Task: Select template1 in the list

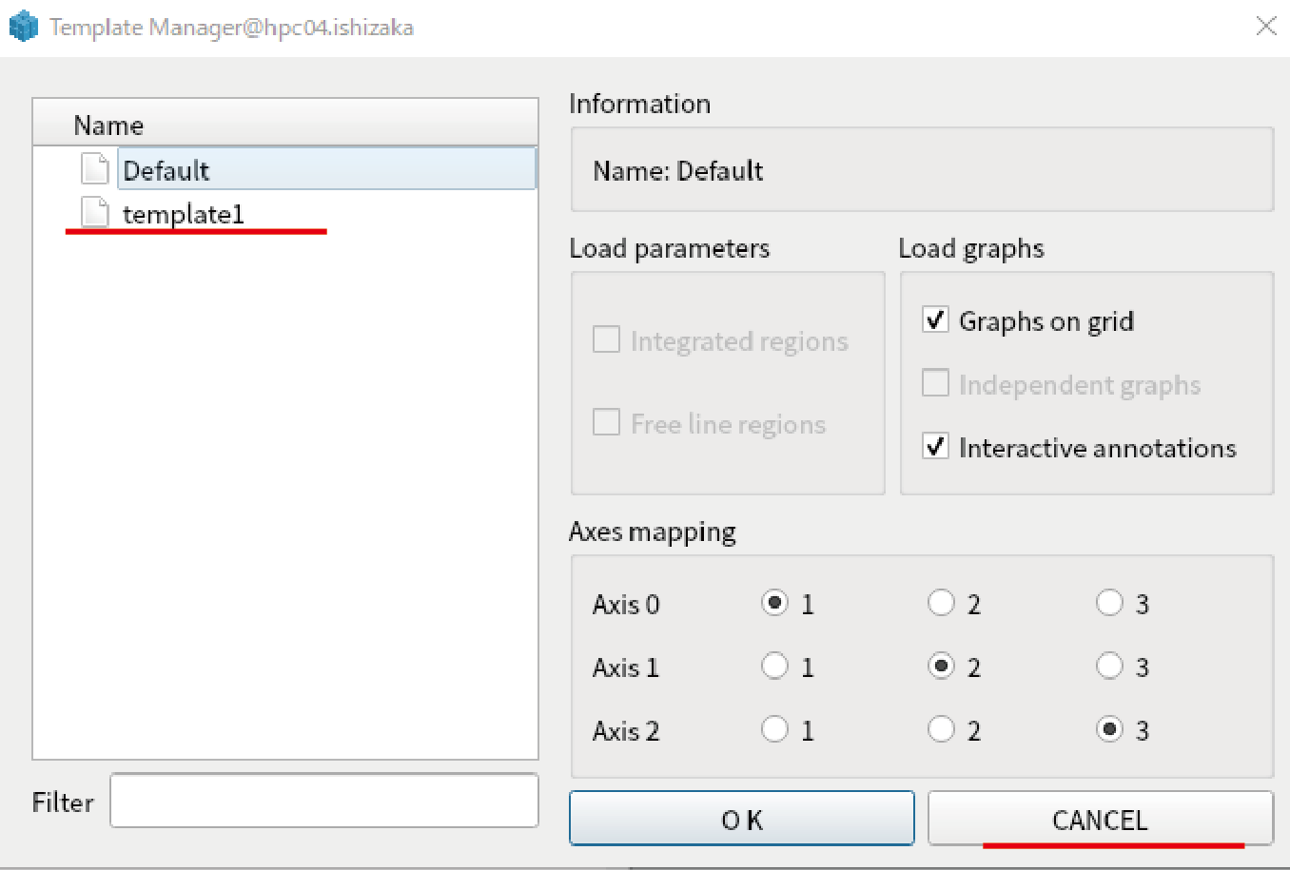Action: coord(184,214)
